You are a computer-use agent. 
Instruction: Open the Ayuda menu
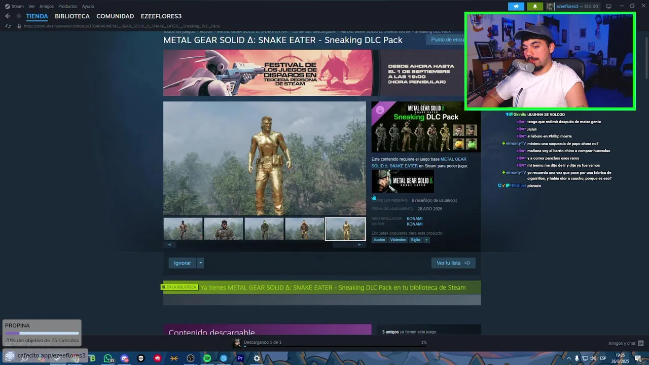pos(88,6)
